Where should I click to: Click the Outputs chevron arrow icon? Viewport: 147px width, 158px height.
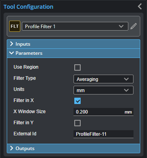coord(12,148)
